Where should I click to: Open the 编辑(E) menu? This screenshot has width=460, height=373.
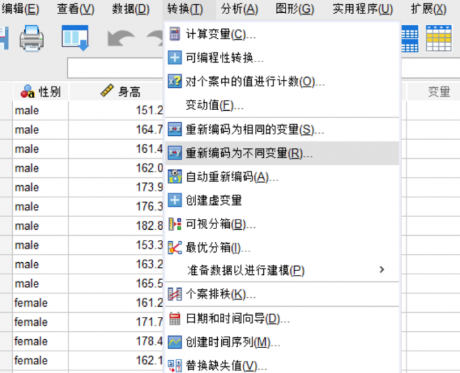20,9
